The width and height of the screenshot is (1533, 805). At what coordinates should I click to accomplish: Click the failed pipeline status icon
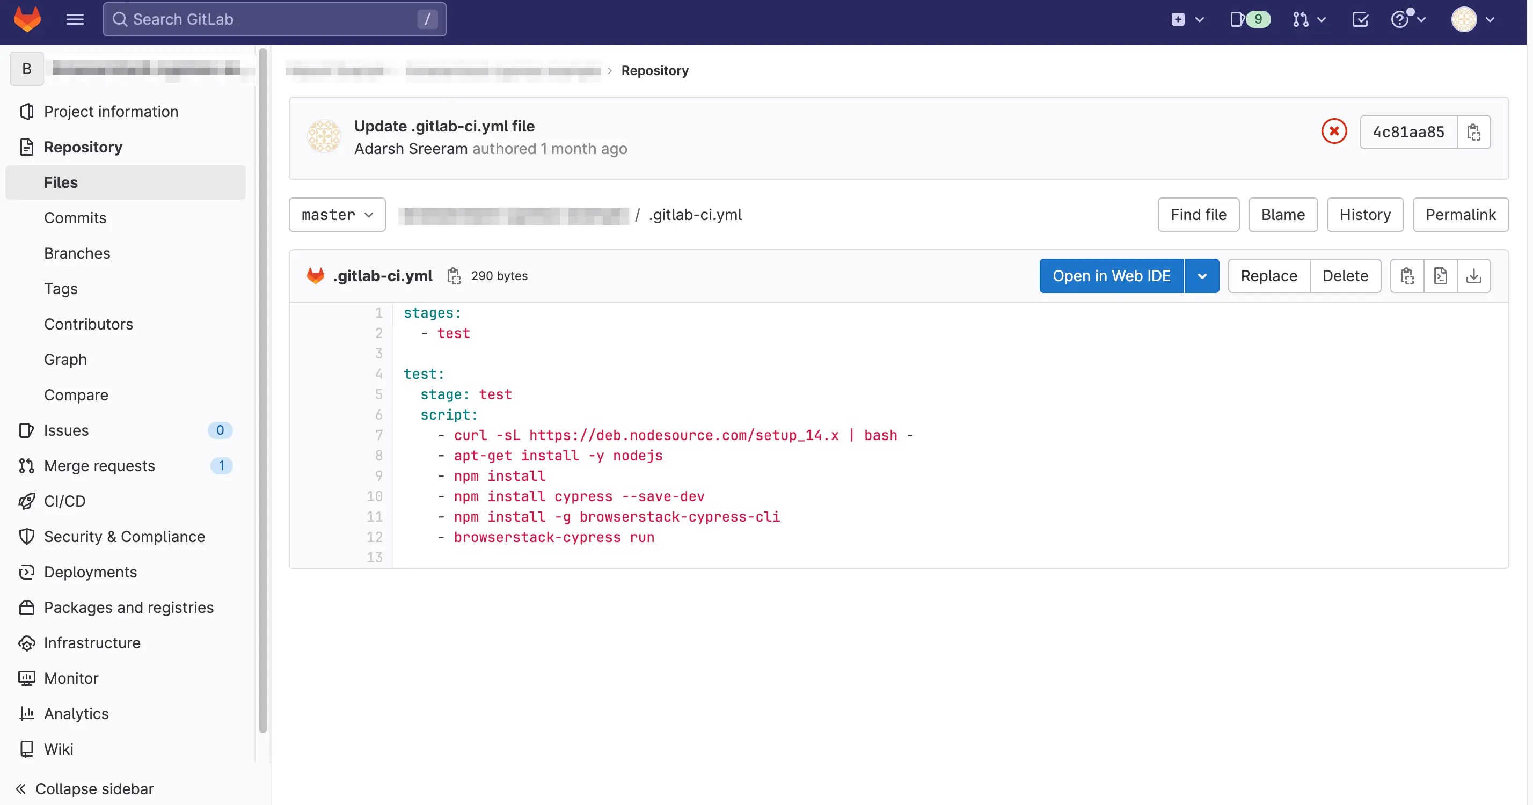tap(1334, 131)
